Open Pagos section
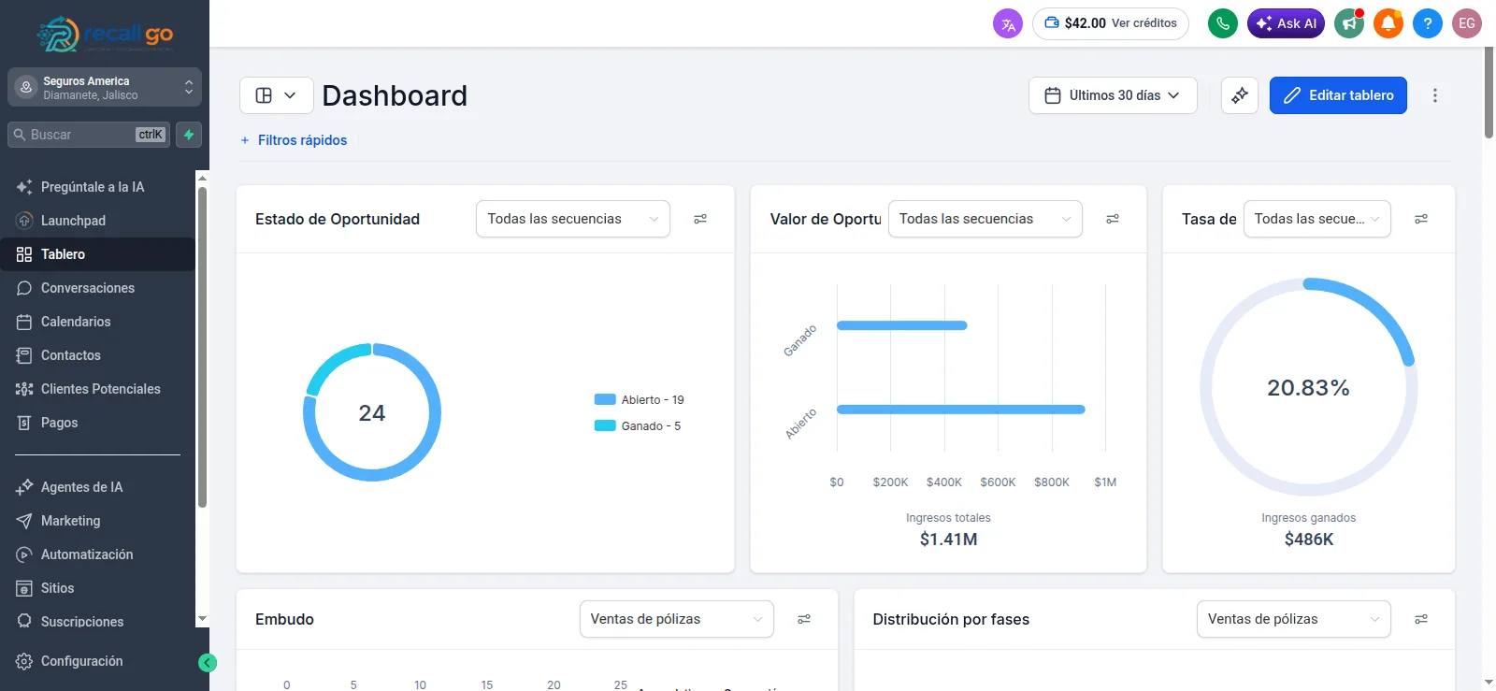The height and width of the screenshot is (691, 1496). [x=97, y=423]
